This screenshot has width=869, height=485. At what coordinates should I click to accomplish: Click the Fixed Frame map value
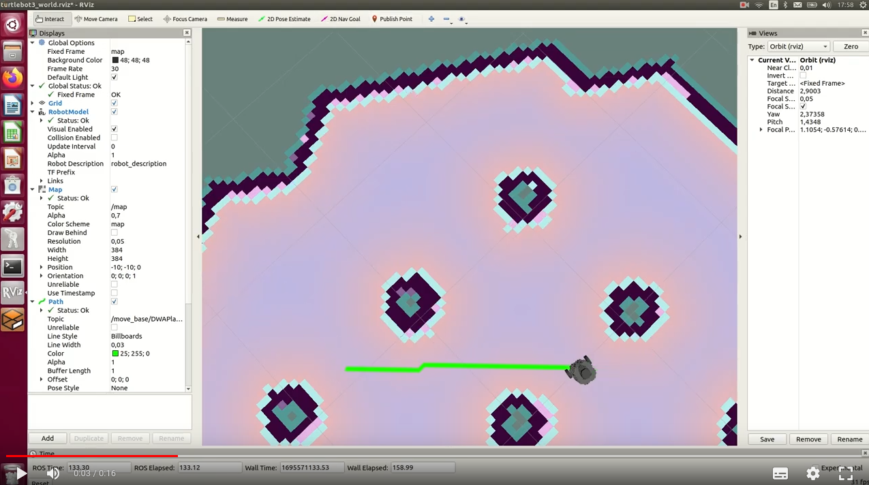118,52
